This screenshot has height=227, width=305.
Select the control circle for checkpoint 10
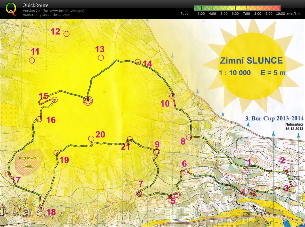[172, 96]
